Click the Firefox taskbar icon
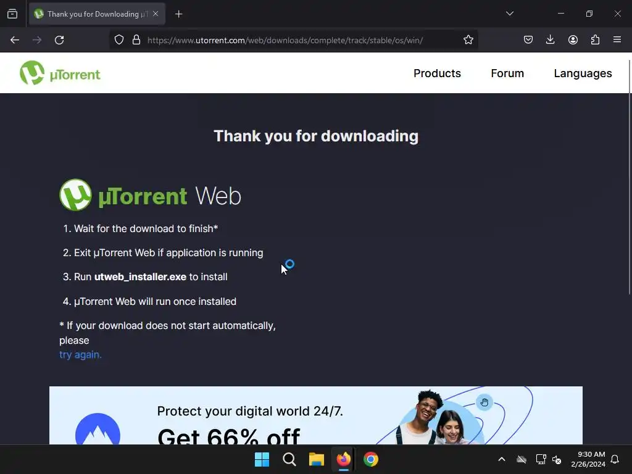Viewport: 632px width, 474px height. tap(343, 459)
